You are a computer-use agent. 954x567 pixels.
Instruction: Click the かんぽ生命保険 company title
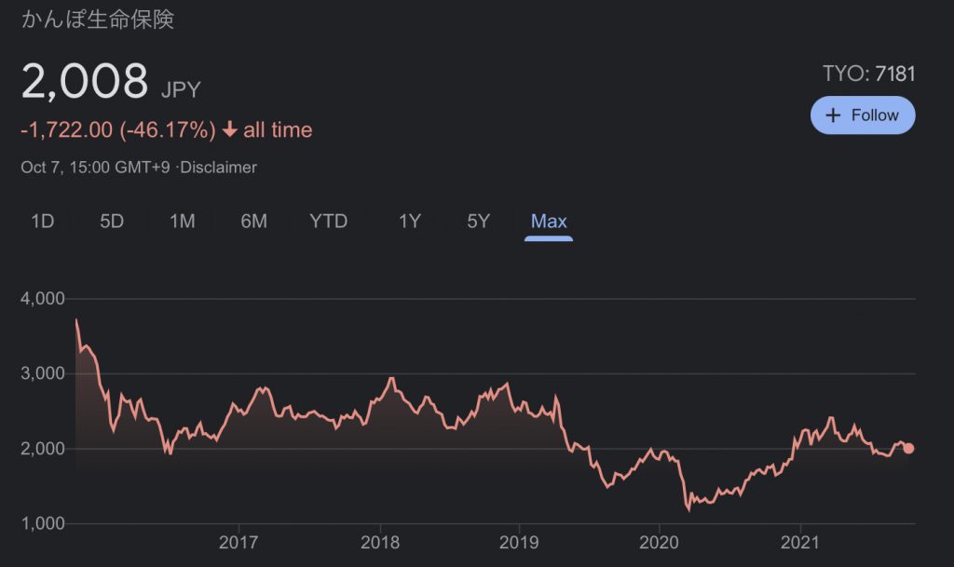click(98, 20)
